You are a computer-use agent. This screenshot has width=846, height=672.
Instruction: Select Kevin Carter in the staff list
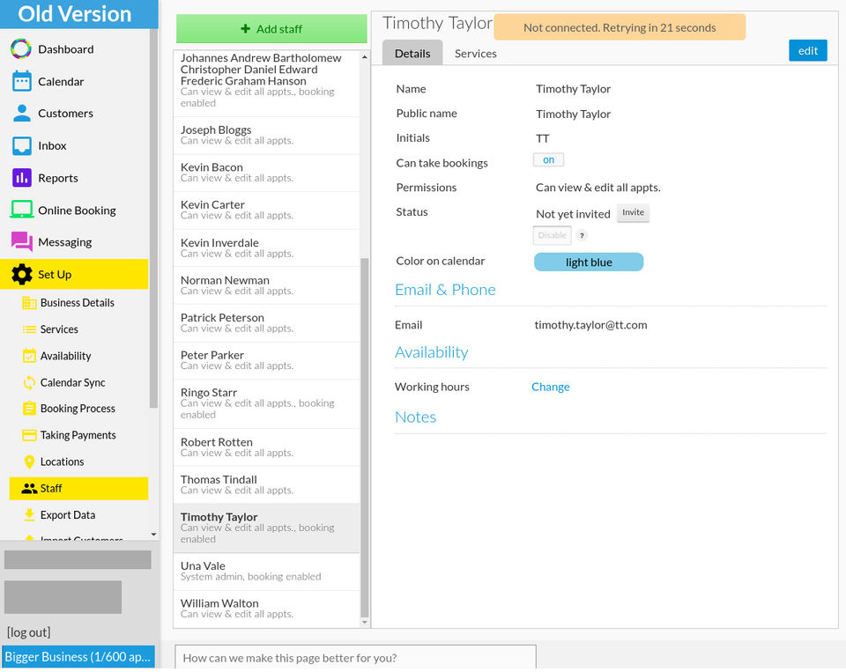click(266, 210)
